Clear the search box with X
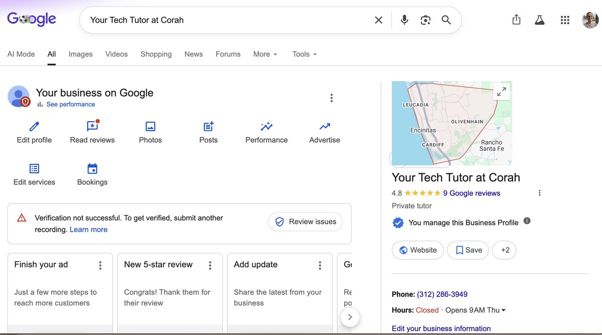Image resolution: width=602 pixels, height=335 pixels. coord(379,20)
